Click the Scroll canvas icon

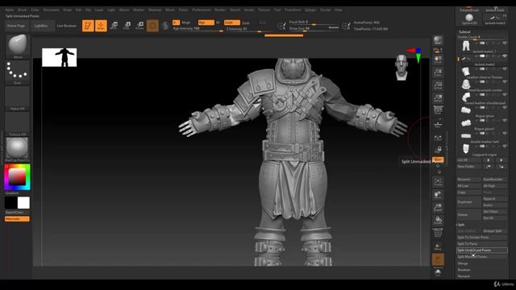(x=438, y=60)
